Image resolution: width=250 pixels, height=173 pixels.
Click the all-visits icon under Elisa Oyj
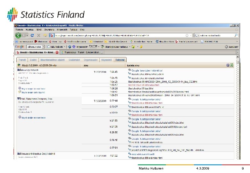tap(20, 92)
